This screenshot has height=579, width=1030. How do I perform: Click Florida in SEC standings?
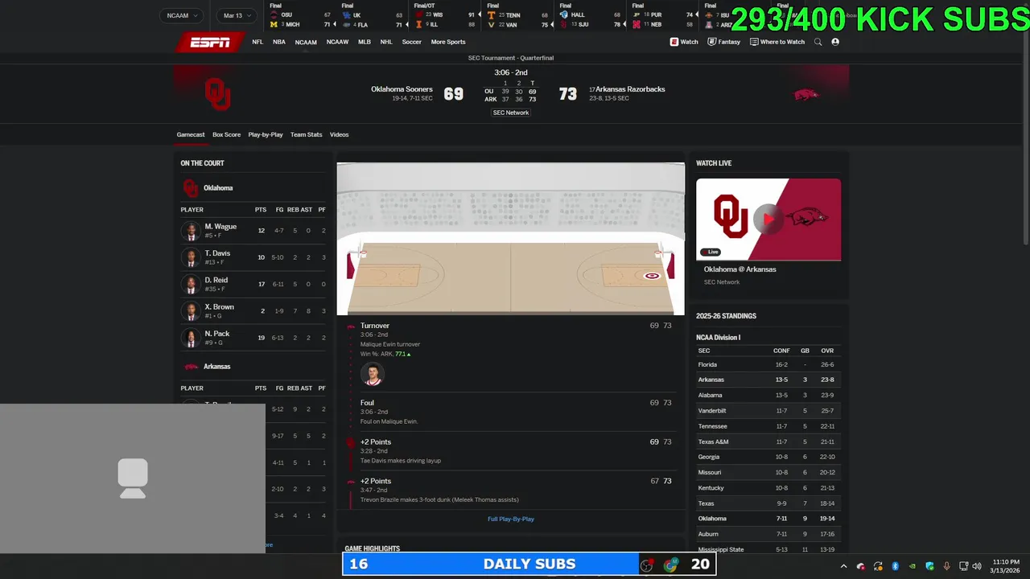click(x=707, y=364)
